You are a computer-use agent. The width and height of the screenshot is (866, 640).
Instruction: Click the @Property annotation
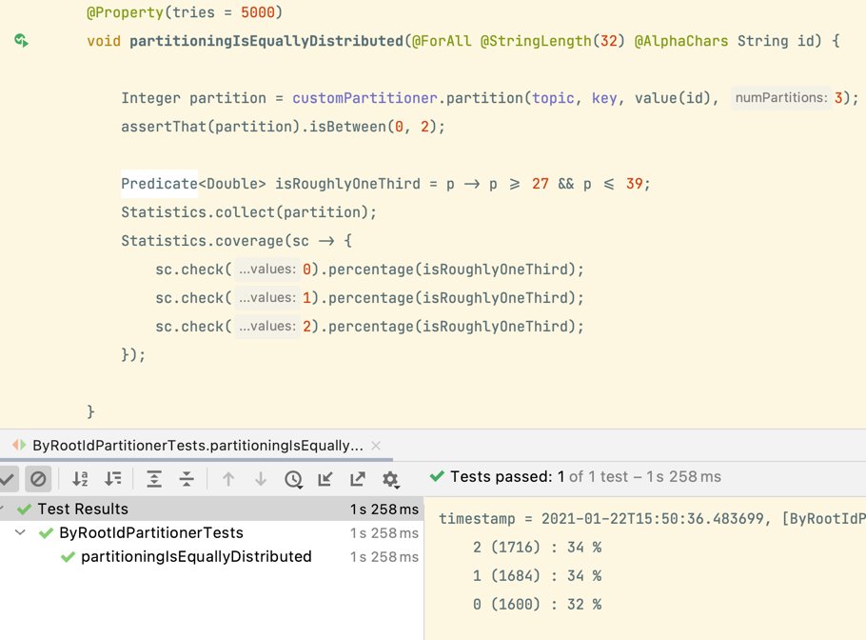pyautogui.click(x=125, y=12)
